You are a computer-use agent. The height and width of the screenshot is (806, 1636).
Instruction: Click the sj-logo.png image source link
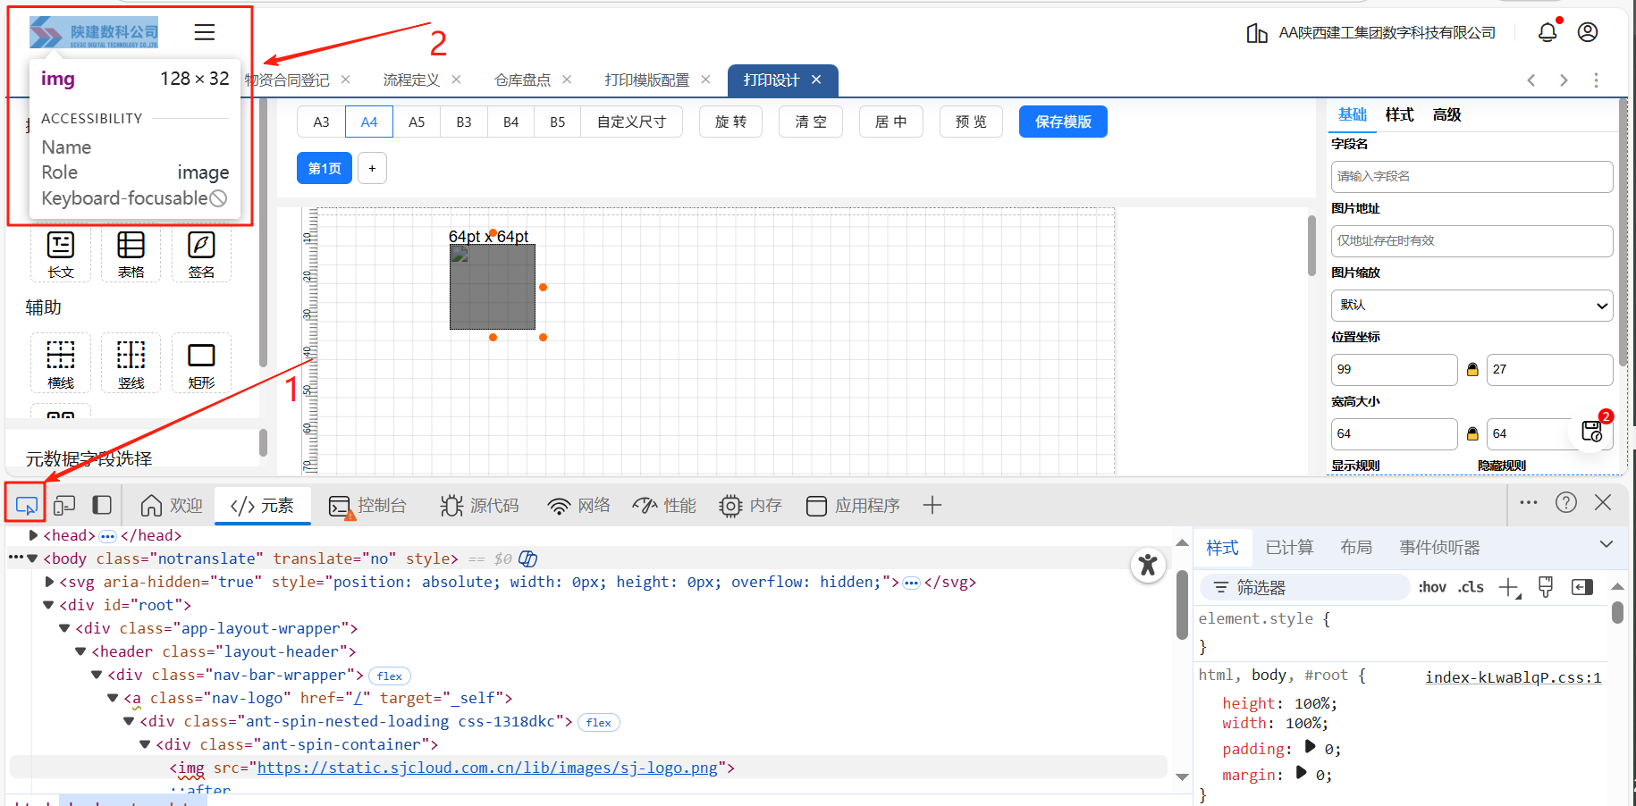(487, 768)
